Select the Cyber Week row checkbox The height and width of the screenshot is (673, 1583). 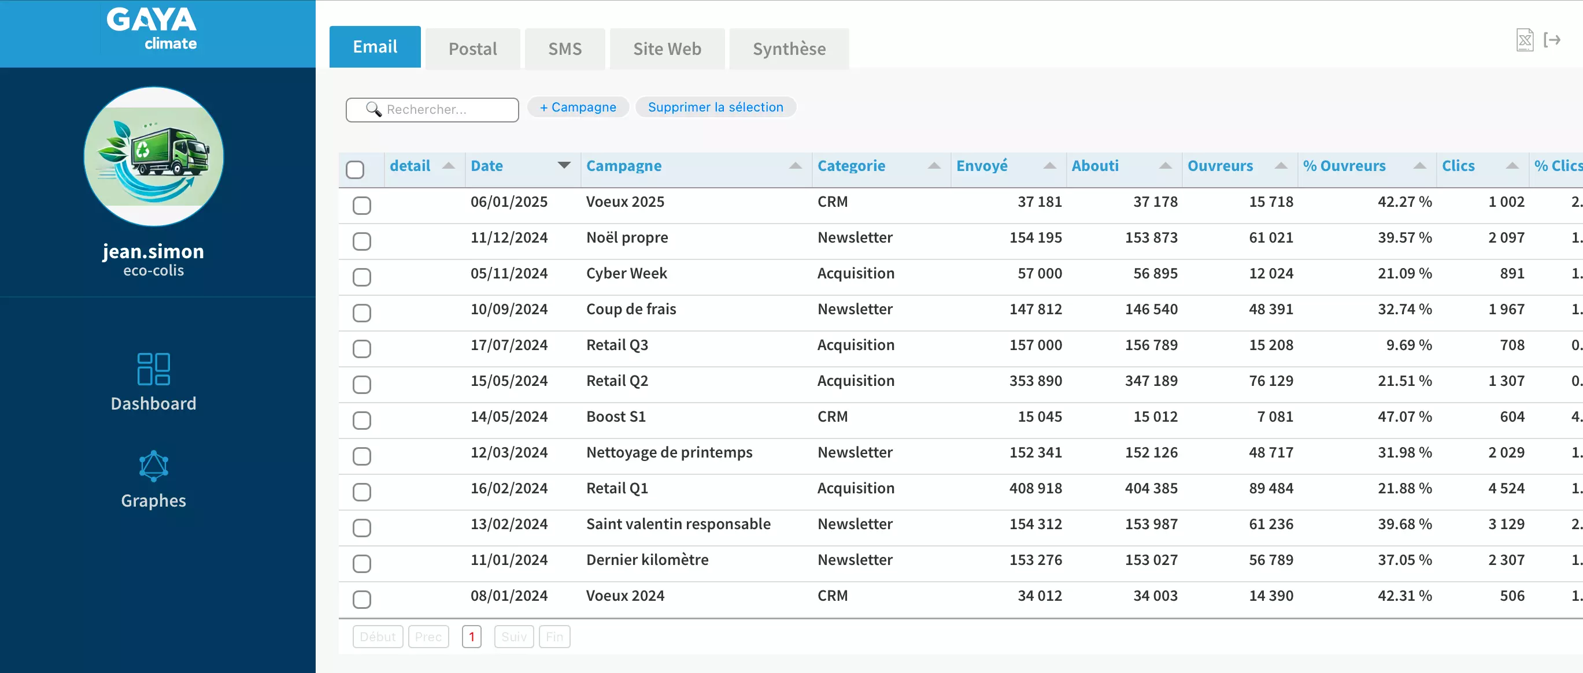pos(362,277)
